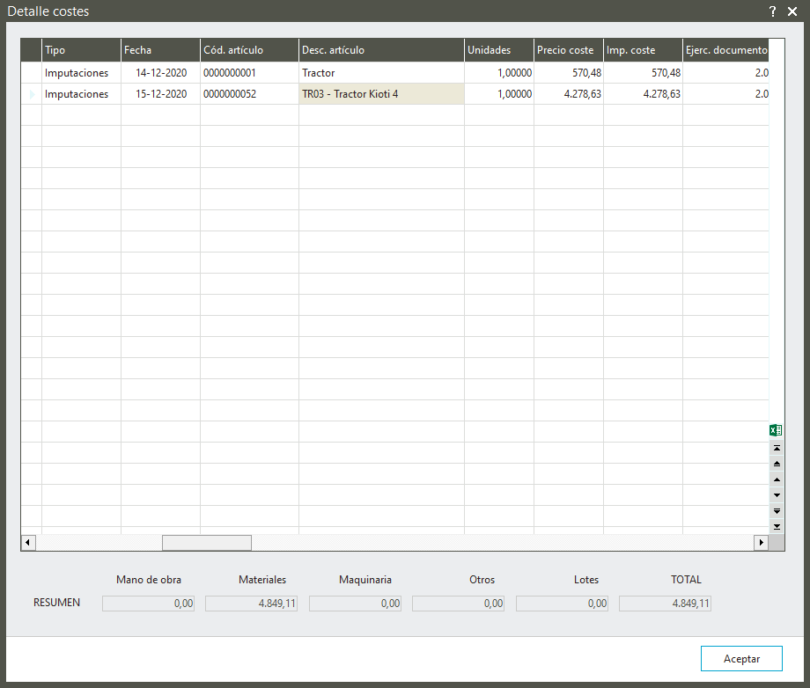
Task: Sort by the Fecha column header
Action: point(160,50)
